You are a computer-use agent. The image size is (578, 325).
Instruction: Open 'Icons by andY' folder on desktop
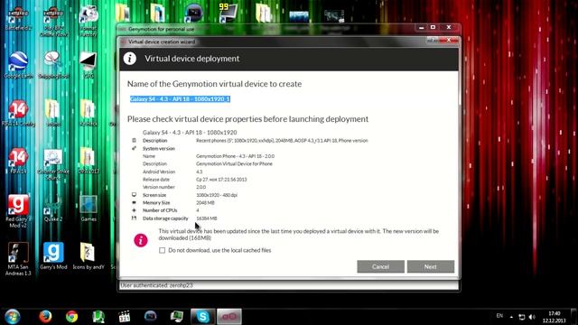point(89,256)
